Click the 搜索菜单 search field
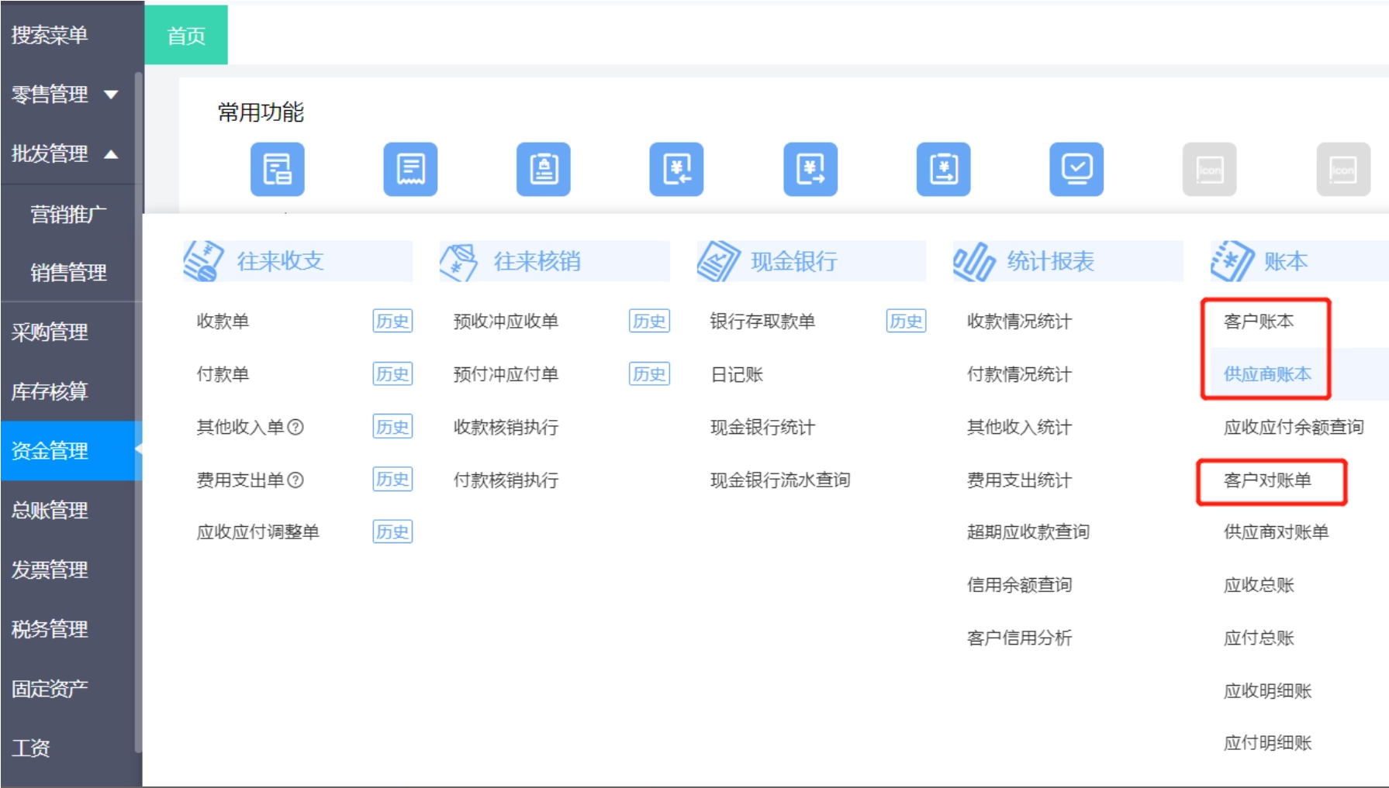Viewport: 1389px width, 788px height. pyautogui.click(x=50, y=35)
